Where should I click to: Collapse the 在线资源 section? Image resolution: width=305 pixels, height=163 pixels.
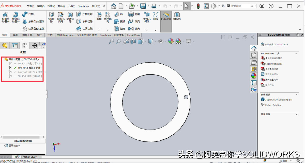point(296,95)
